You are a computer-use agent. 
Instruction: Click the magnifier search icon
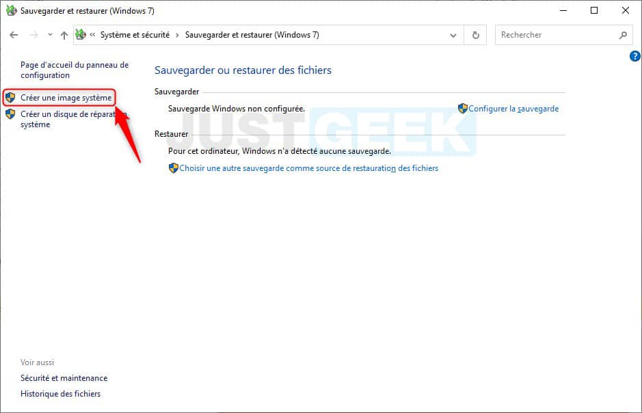pyautogui.click(x=623, y=35)
